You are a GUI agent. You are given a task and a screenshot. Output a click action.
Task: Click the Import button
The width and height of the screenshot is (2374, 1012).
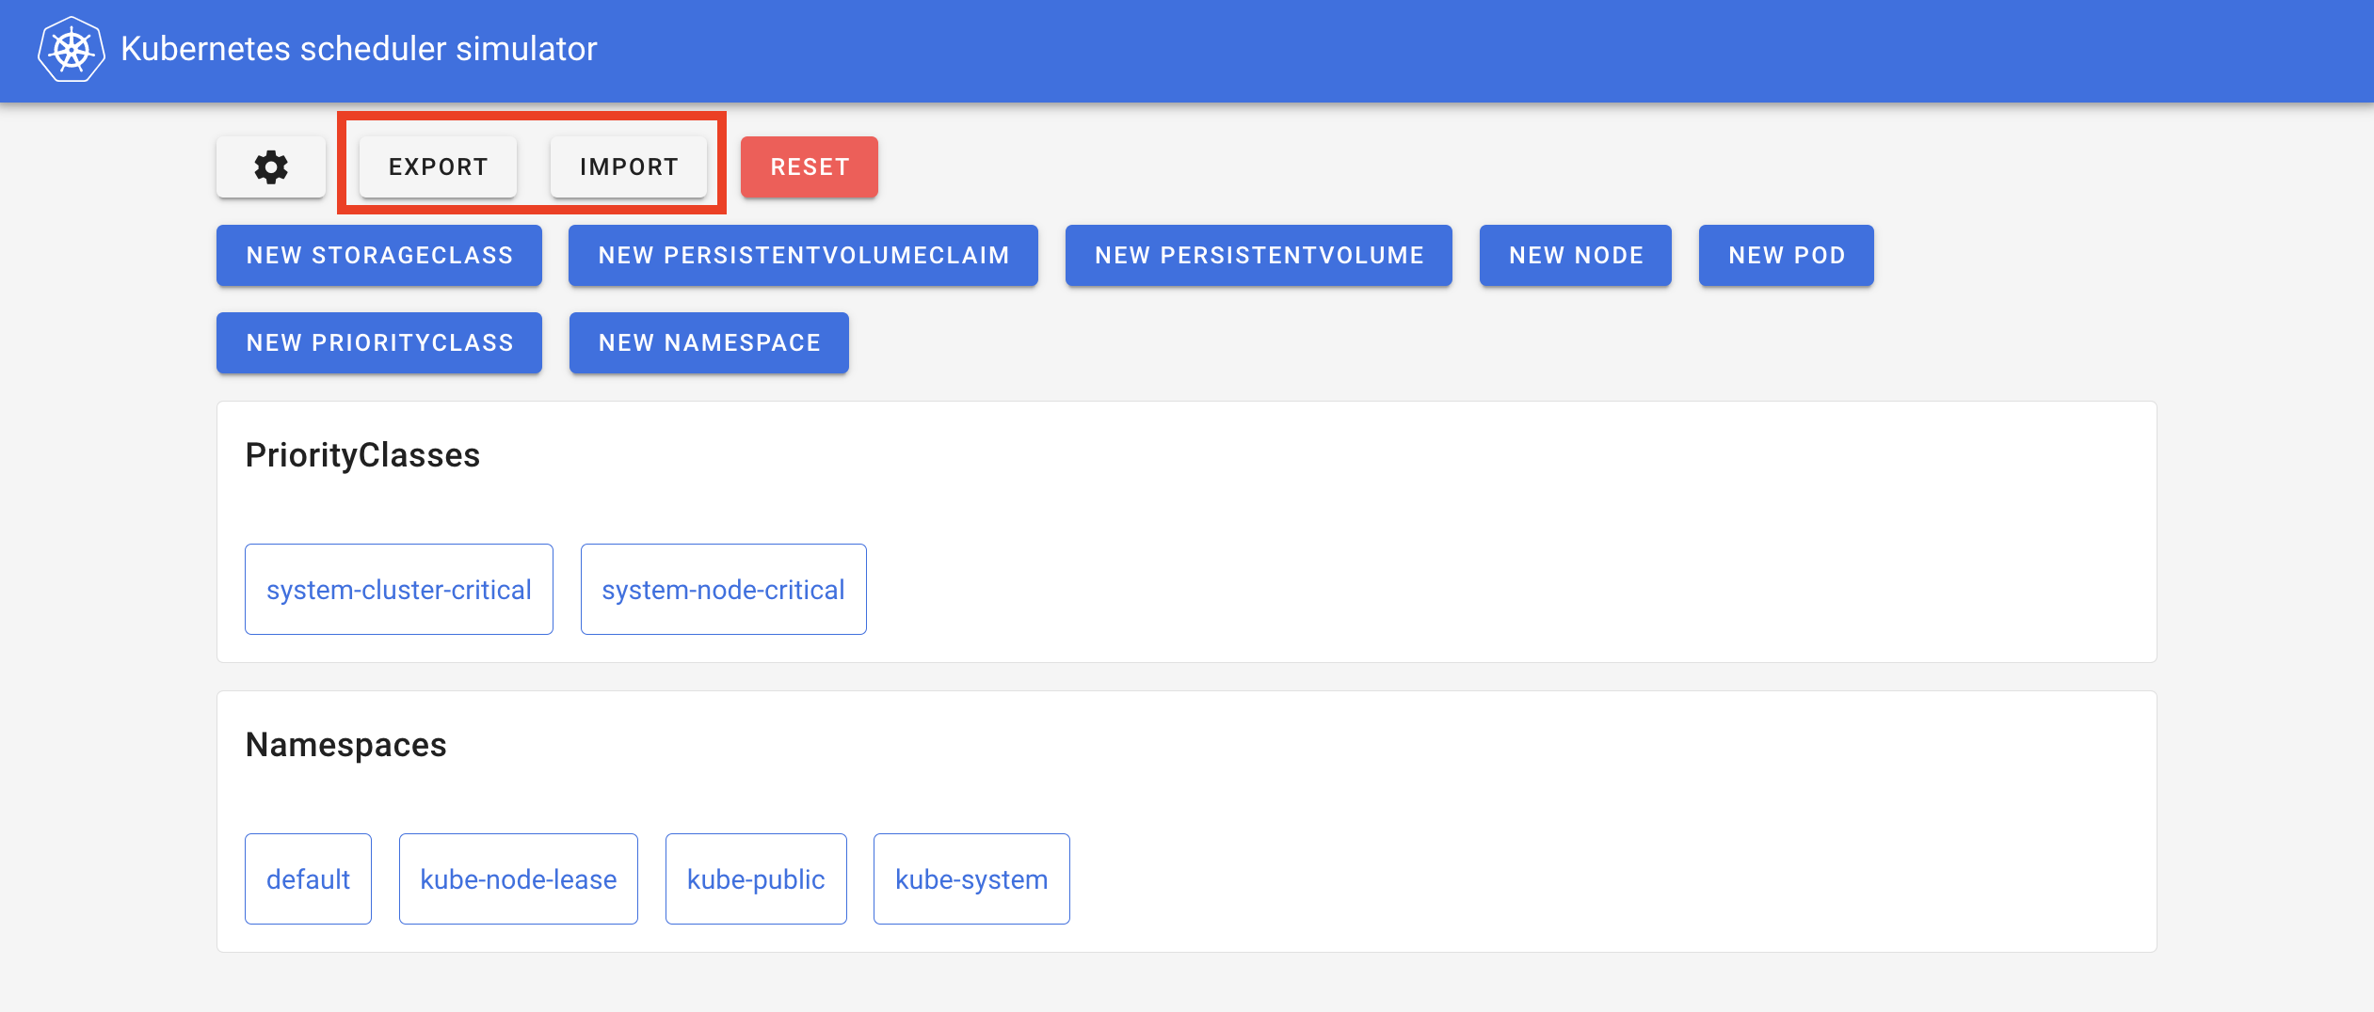629,167
